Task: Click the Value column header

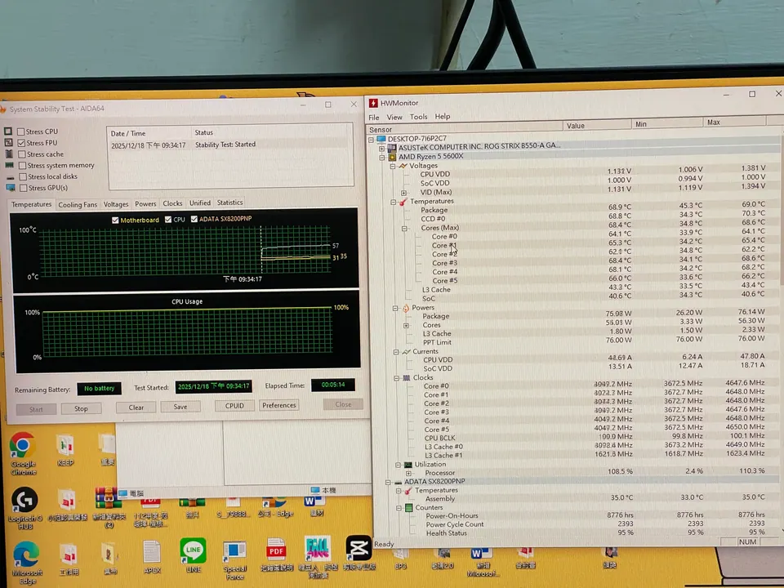Action: coord(597,126)
